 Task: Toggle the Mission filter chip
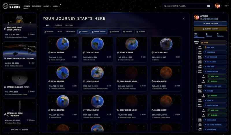tap(49, 32)
